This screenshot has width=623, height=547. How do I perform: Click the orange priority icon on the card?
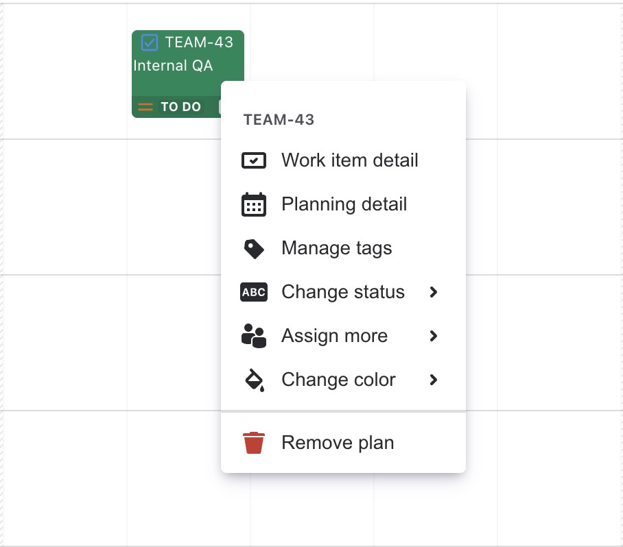[145, 107]
